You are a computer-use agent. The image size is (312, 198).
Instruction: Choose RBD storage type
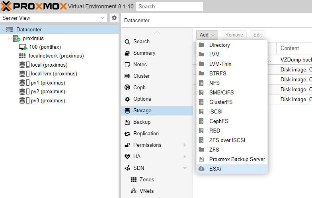232,131
